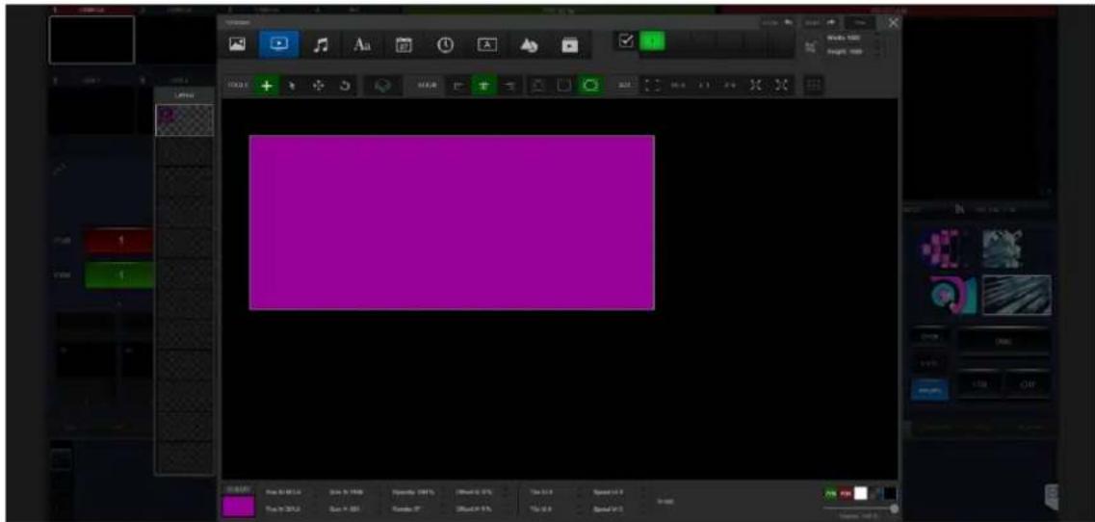Select the first layer thumbnail in Layers
Image resolution: width=1095 pixels, height=522 pixels.
(x=184, y=120)
